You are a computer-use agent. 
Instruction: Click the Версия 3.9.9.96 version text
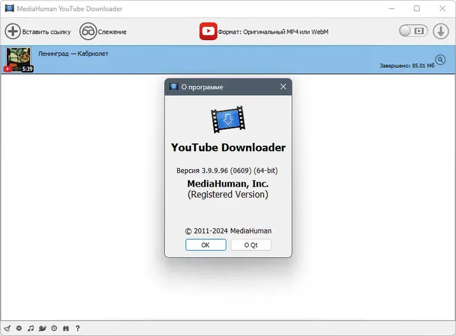point(227,171)
